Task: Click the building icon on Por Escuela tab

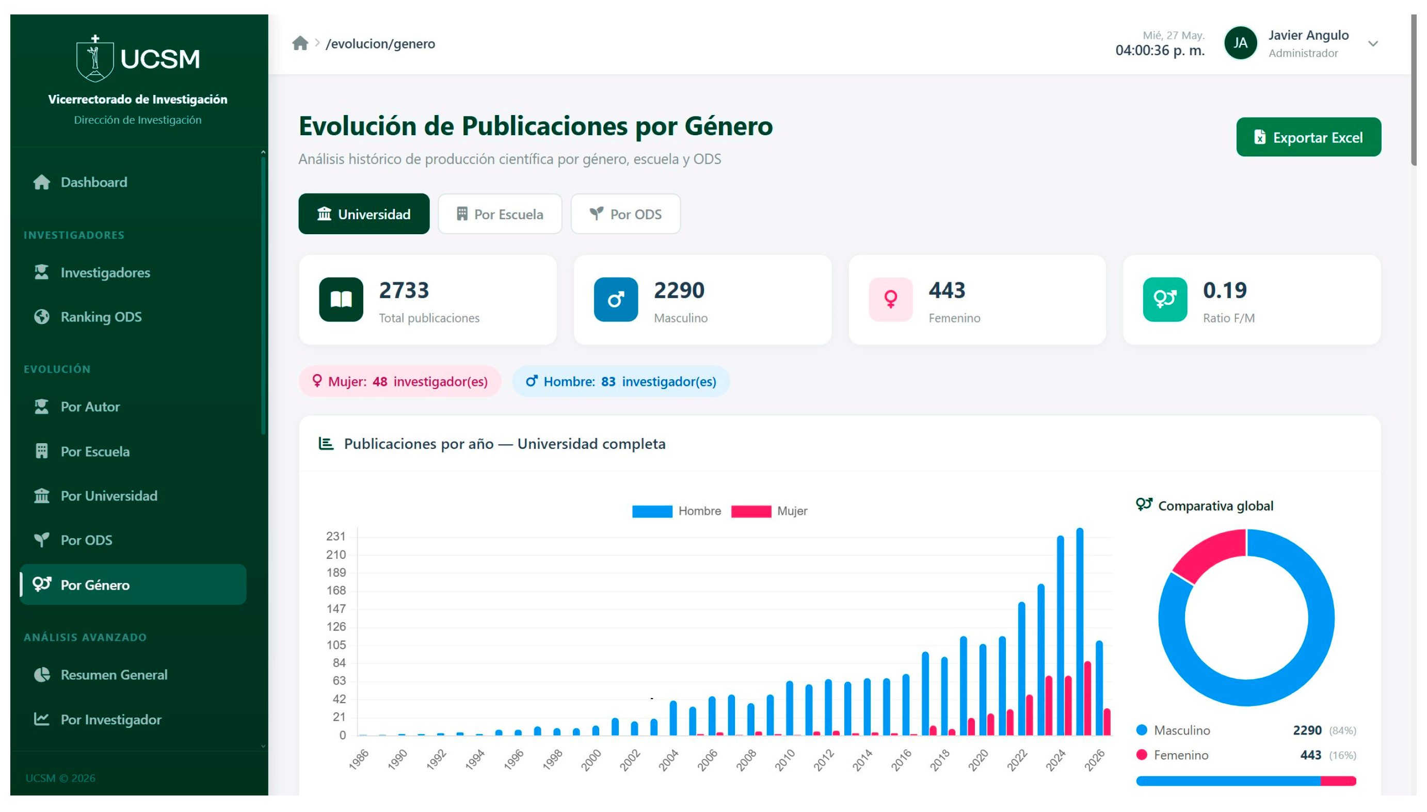Action: (x=462, y=214)
